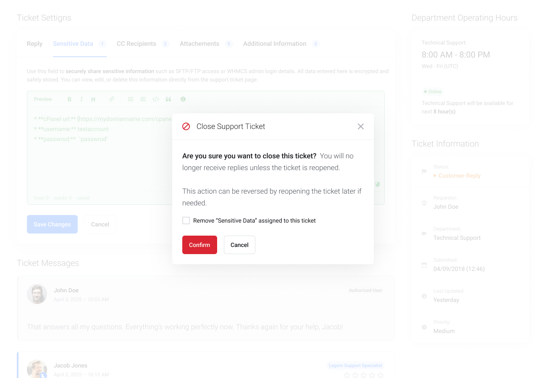Click the Bold formatting icon in editor
The width and height of the screenshot is (546, 378).
tap(70, 100)
